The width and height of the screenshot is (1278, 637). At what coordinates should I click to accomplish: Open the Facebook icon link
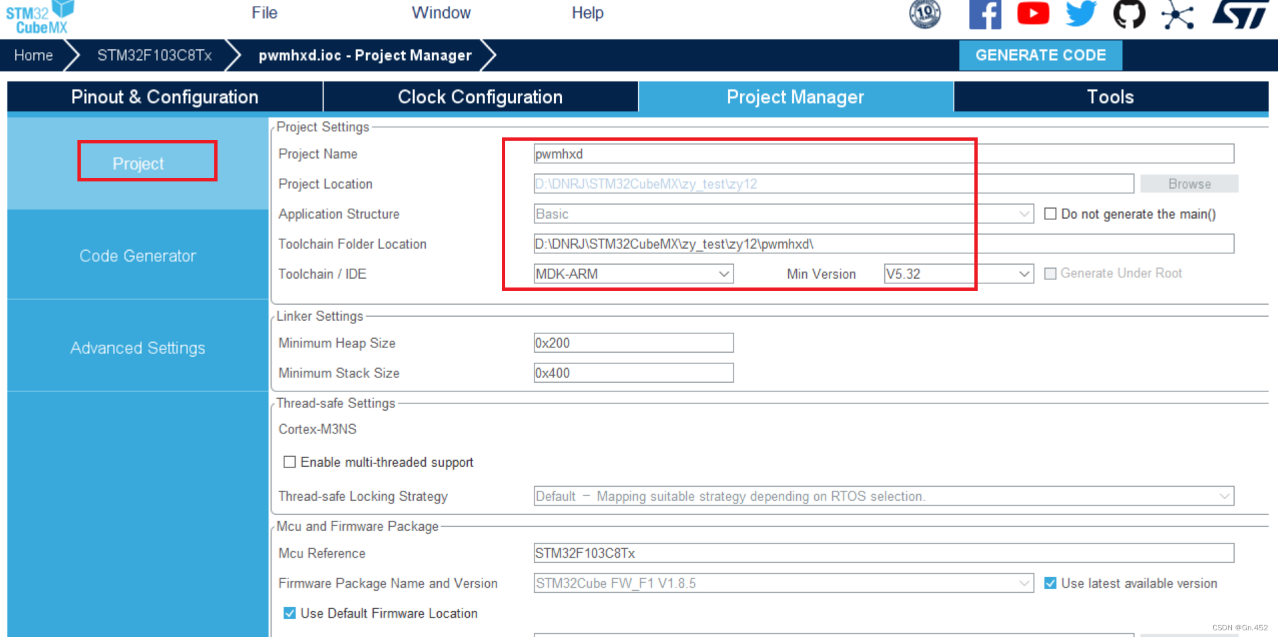985,14
